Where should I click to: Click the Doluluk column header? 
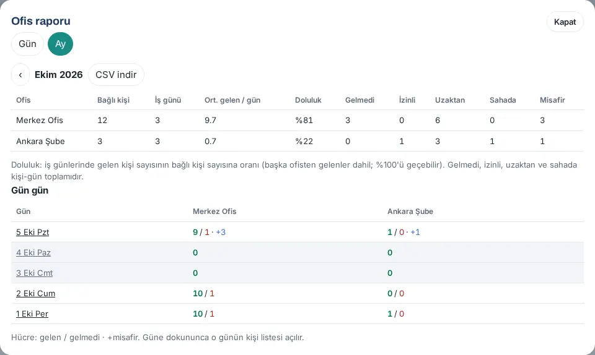(308, 100)
